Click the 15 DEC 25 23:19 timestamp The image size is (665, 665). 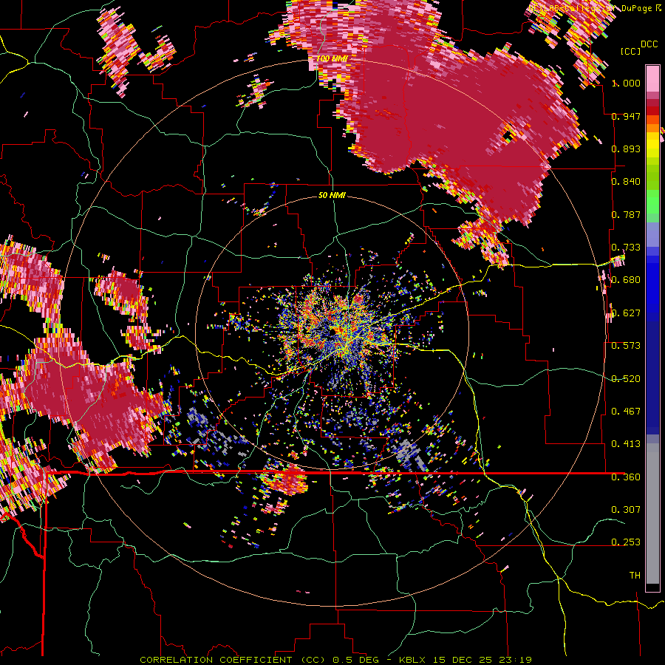pyautogui.click(x=482, y=660)
